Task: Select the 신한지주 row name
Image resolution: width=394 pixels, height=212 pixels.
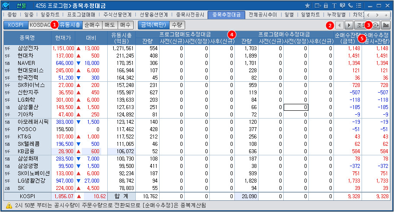Action: click(28, 93)
